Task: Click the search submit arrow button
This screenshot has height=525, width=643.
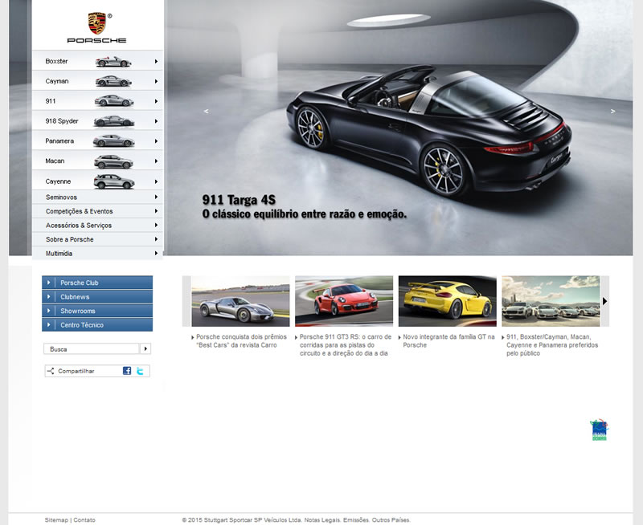Action: [x=145, y=348]
